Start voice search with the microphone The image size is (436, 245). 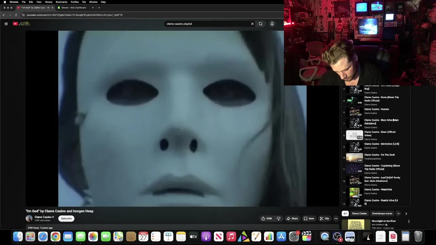tap(272, 24)
